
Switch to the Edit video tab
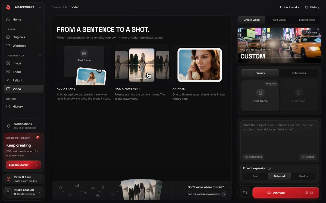coord(279,20)
